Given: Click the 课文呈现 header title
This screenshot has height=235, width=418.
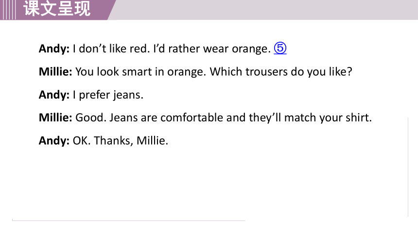Looking at the screenshot, I should pyautogui.click(x=57, y=9).
